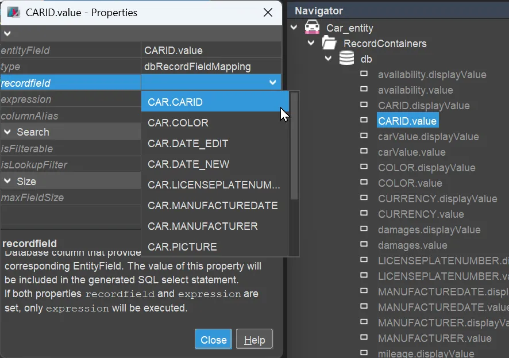Viewport: 509px width, 358px height.
Task: Click icon beside COLOR.value
Action: 364,182
